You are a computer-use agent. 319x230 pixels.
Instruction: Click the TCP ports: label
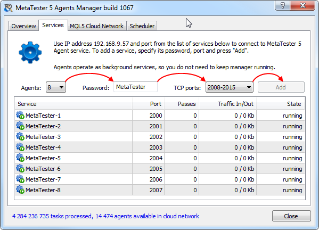187,88
